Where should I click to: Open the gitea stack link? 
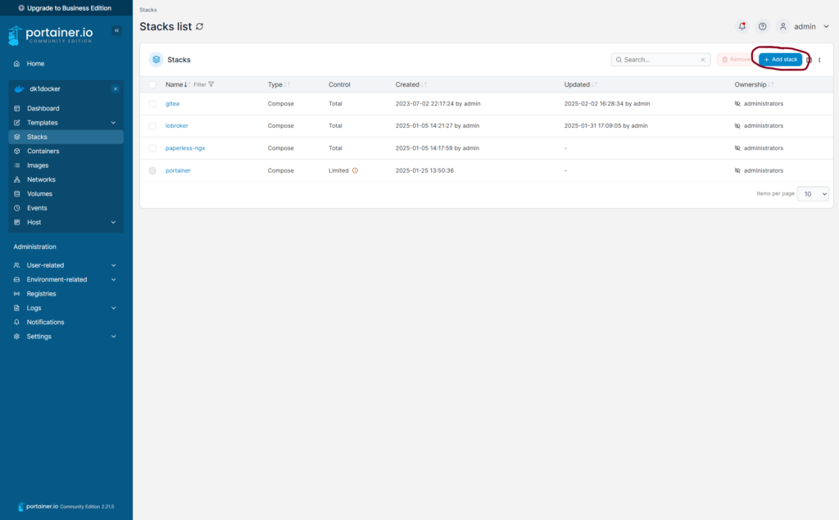tap(172, 103)
